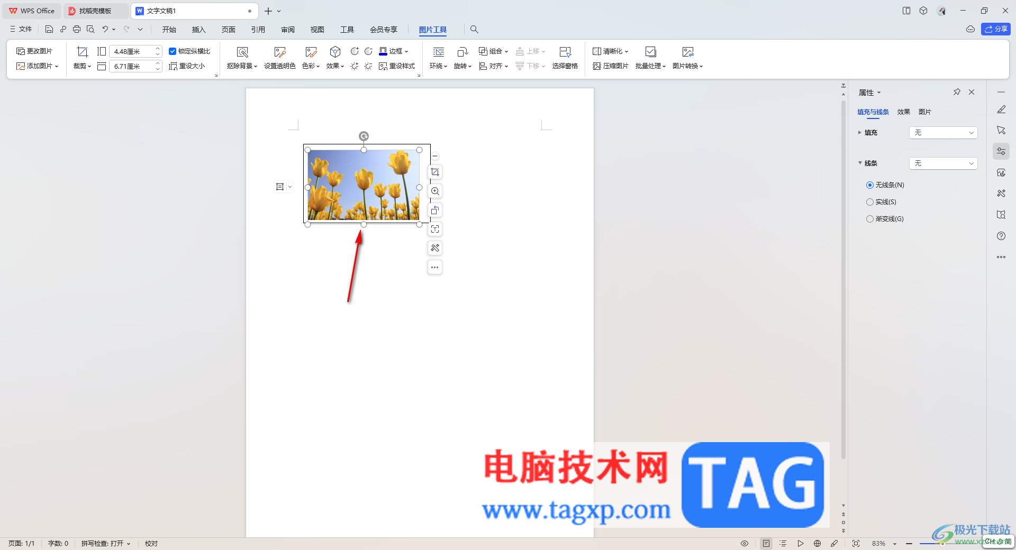Click the layout options icon left of image
1016x550 pixels.
280,187
